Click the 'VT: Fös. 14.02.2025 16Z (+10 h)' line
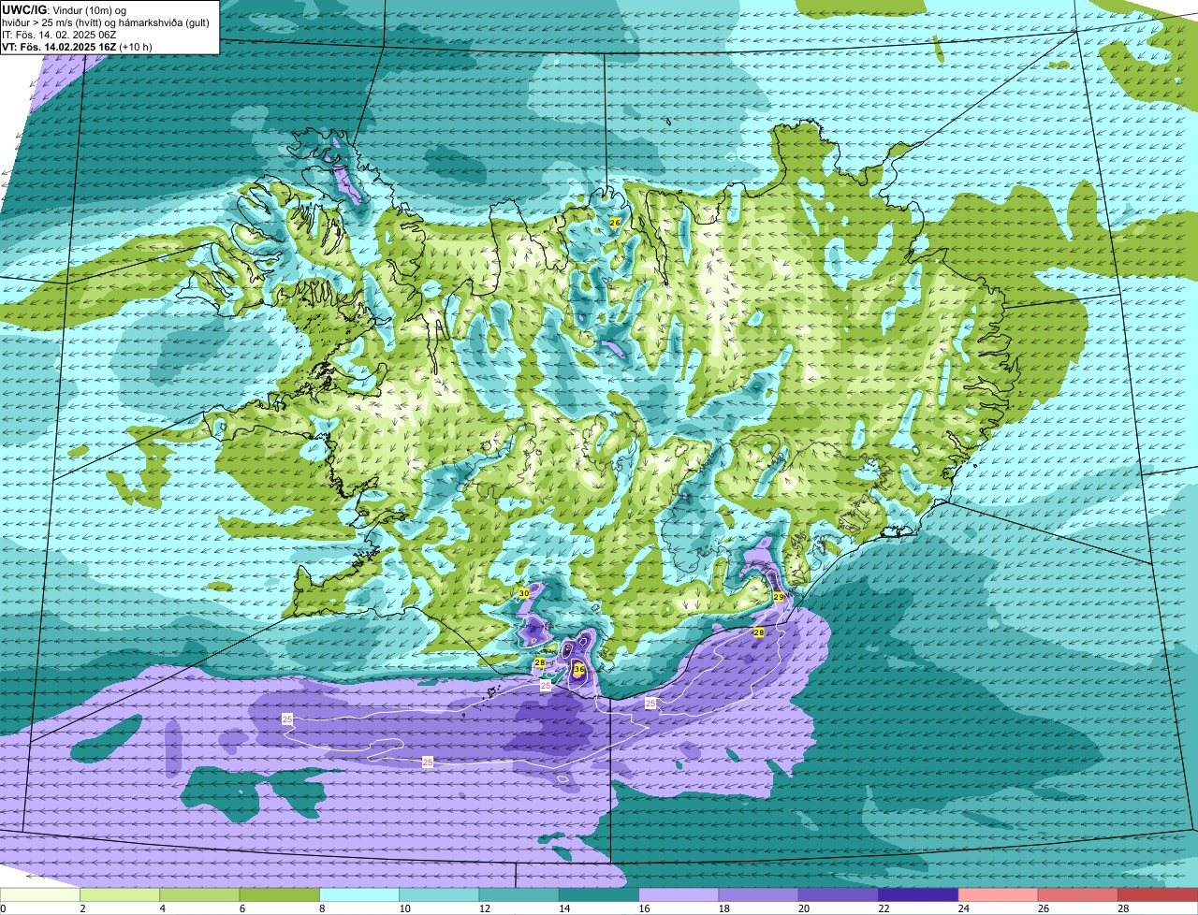 point(78,47)
